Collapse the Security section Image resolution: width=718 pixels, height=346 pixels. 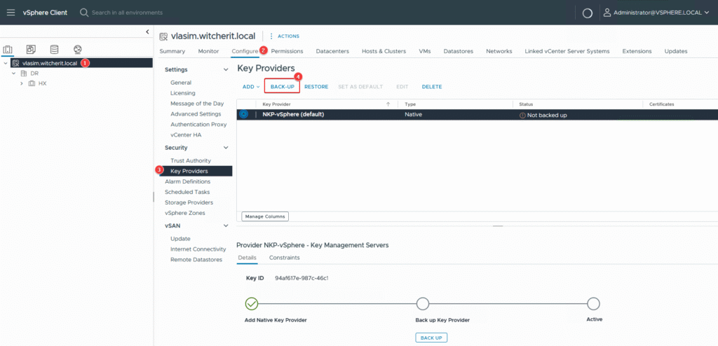tap(225, 148)
